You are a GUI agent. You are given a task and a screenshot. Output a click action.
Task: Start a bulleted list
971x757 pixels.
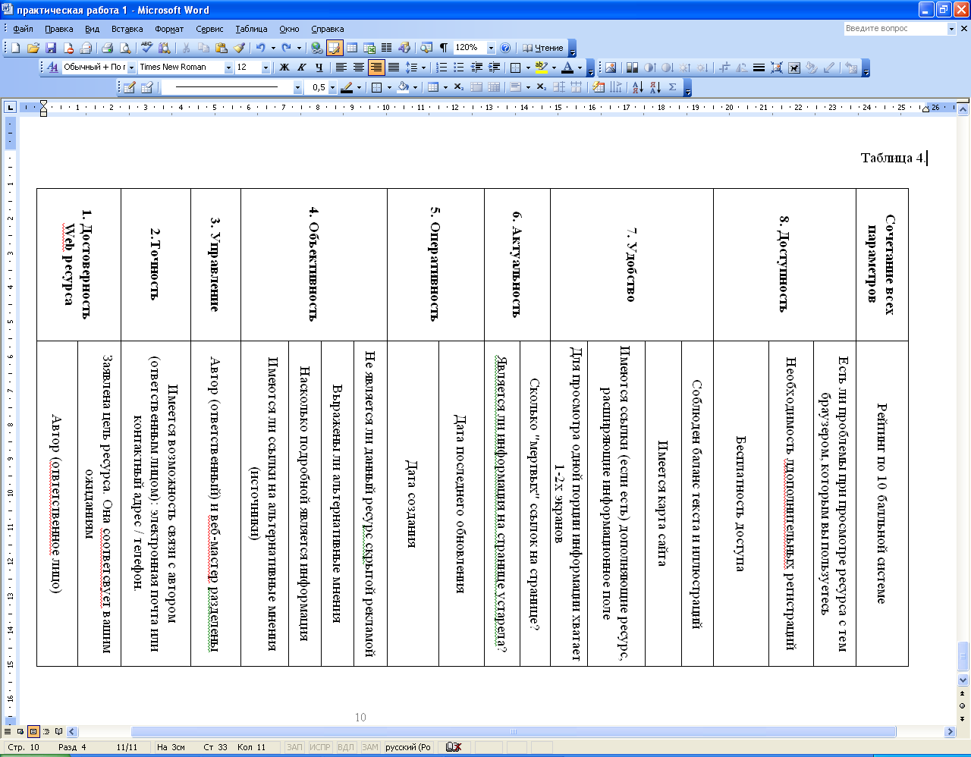459,67
